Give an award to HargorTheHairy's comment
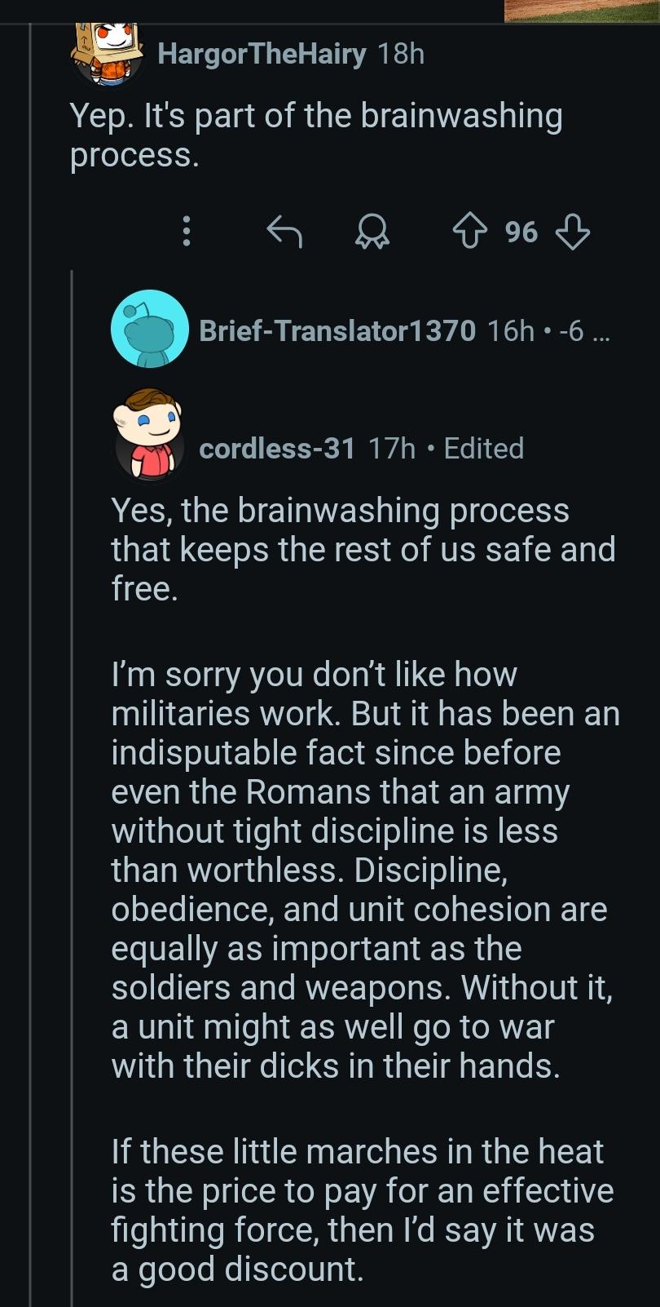Image resolution: width=660 pixels, height=1307 pixels. [x=372, y=233]
